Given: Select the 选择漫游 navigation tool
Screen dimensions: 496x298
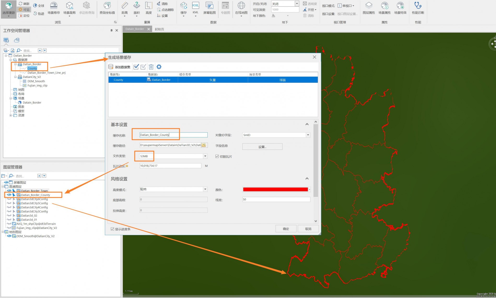Looking at the screenshot, I should (x=9, y=9).
